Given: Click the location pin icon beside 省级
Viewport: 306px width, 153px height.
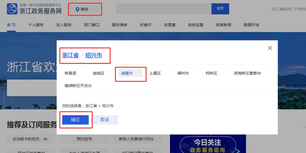Looking at the screenshot, I should click(x=77, y=9).
